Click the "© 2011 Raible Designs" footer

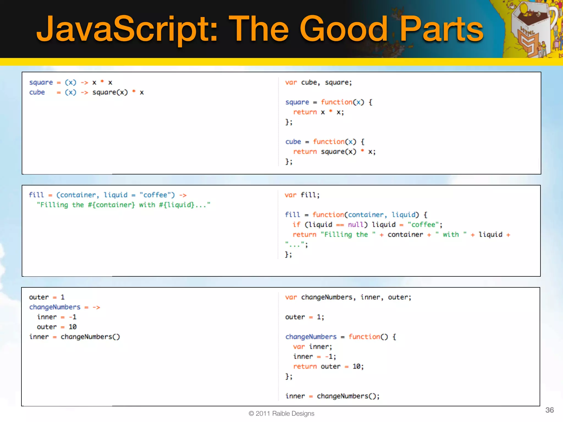click(x=281, y=413)
